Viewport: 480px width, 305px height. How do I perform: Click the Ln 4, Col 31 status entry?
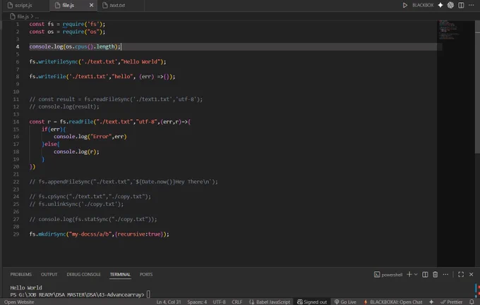click(x=169, y=302)
